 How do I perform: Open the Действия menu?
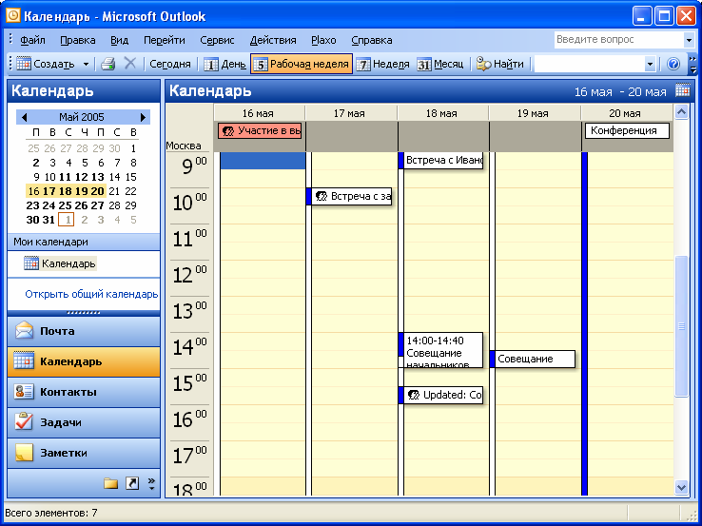click(273, 40)
